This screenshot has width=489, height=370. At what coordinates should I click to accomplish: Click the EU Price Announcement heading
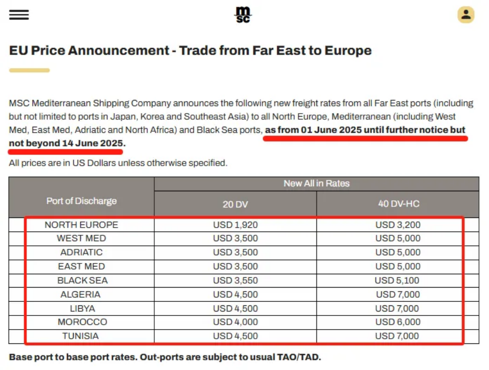[x=190, y=50]
